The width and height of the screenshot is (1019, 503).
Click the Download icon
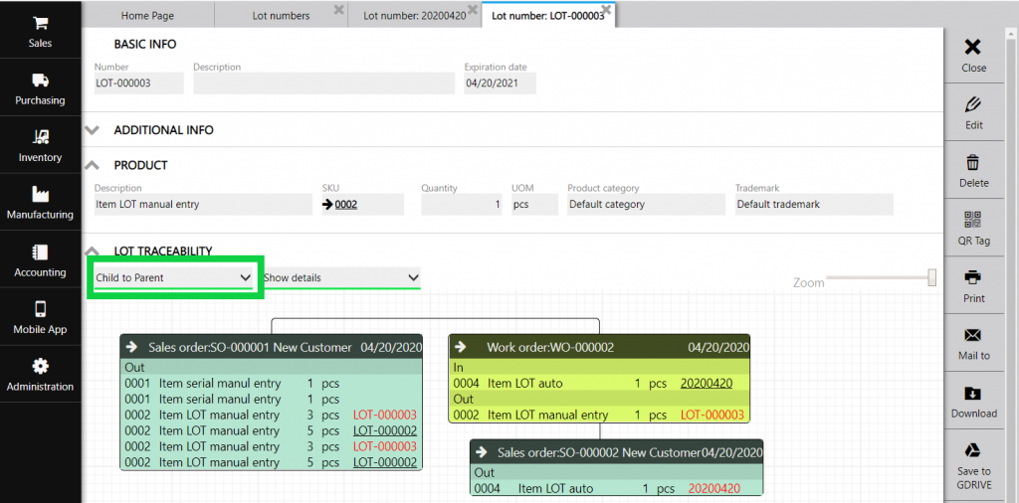coord(973,394)
